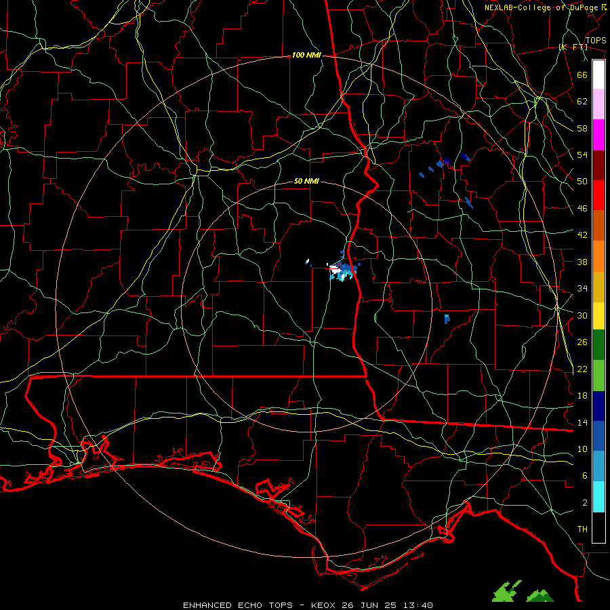Click the legend value "42"
This screenshot has width=610, height=610.
tap(582, 235)
